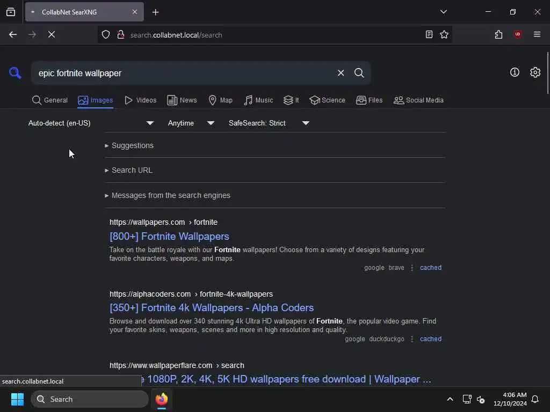Open Firefox View recent browsing icon
550x412 pixels.
tap(11, 12)
